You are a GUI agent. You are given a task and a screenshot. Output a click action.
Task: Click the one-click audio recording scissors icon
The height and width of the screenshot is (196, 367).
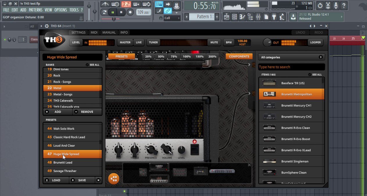pos(328,5)
